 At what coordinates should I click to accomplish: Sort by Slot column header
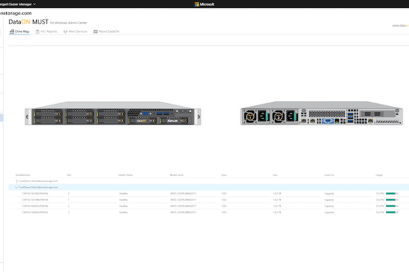69,175
